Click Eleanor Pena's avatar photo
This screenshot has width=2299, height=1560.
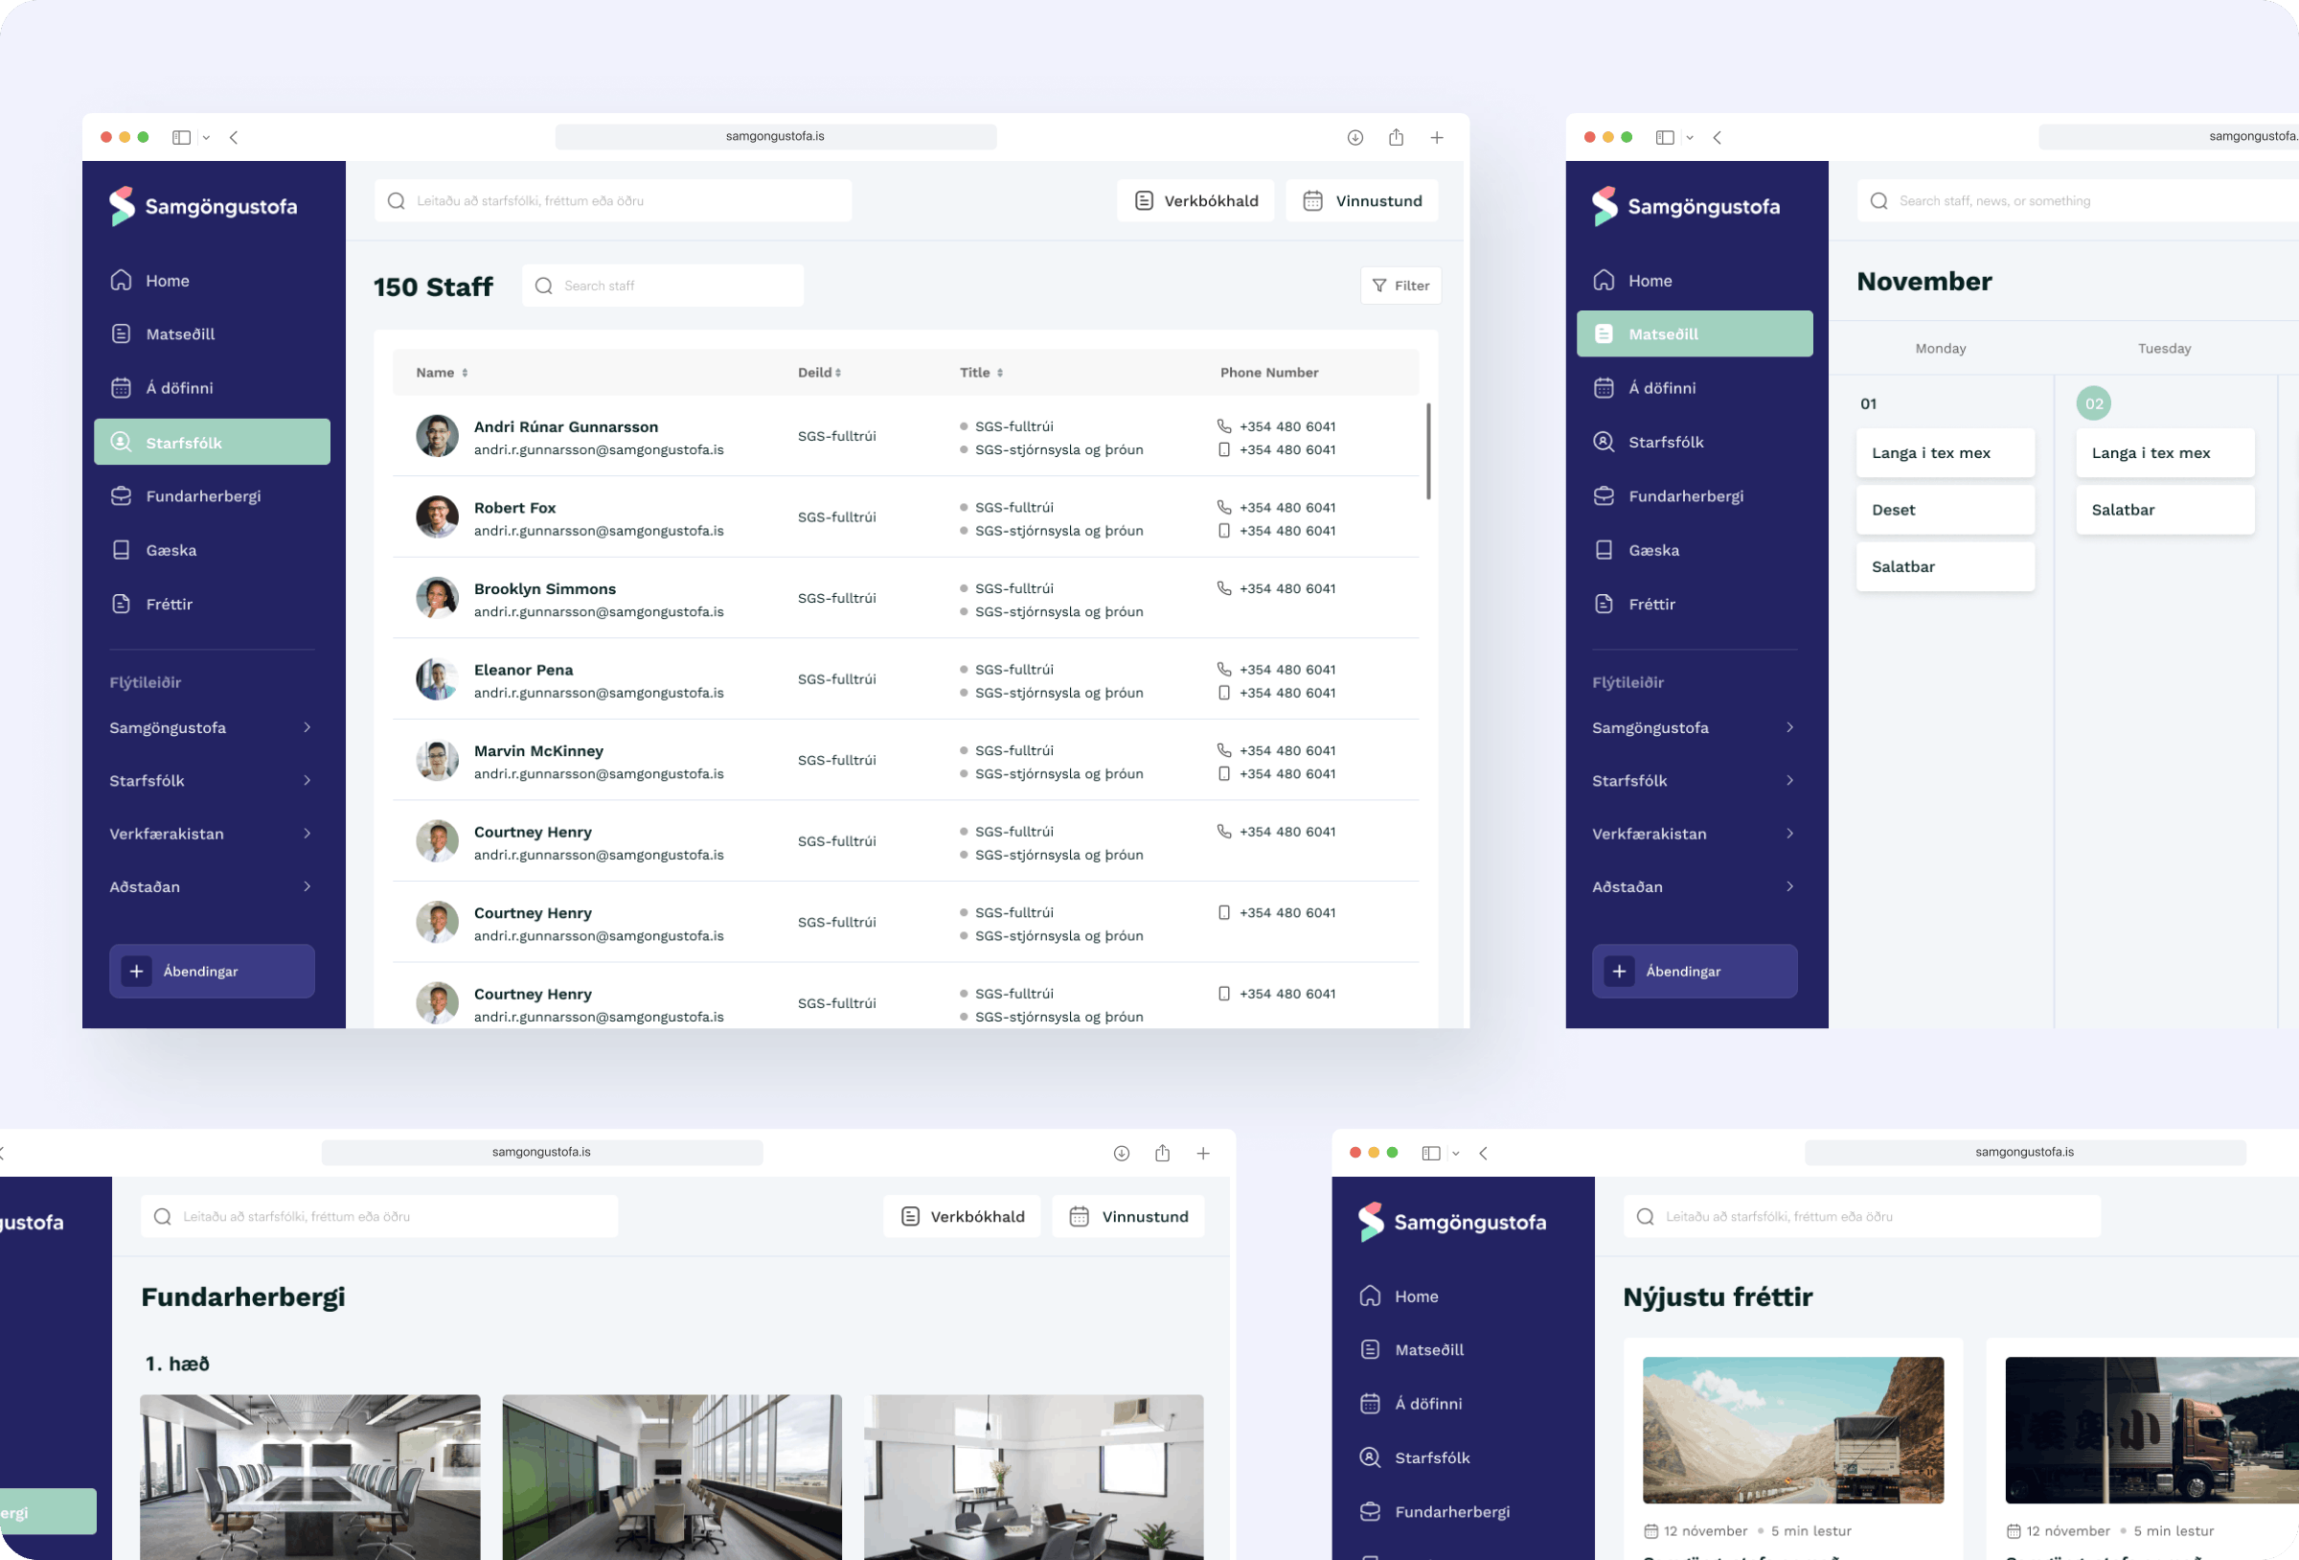point(436,679)
